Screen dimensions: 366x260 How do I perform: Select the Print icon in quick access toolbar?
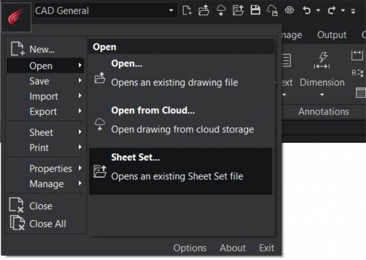[x=290, y=10]
